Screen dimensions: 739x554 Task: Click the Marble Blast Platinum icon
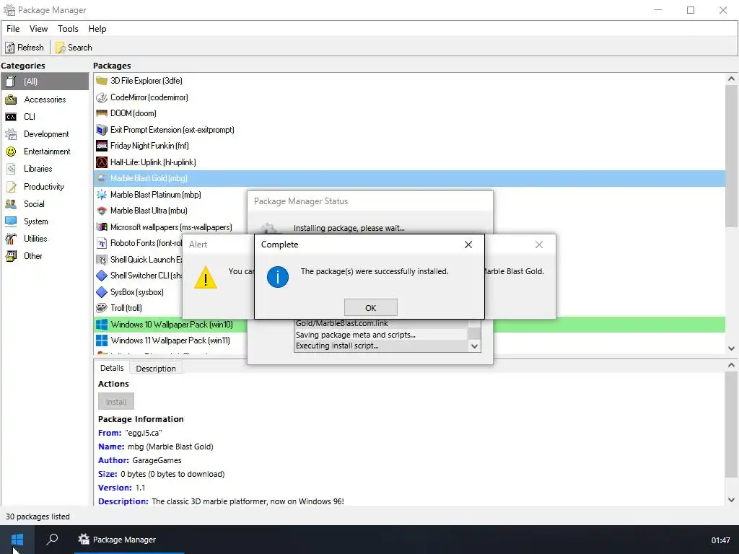[x=101, y=195]
